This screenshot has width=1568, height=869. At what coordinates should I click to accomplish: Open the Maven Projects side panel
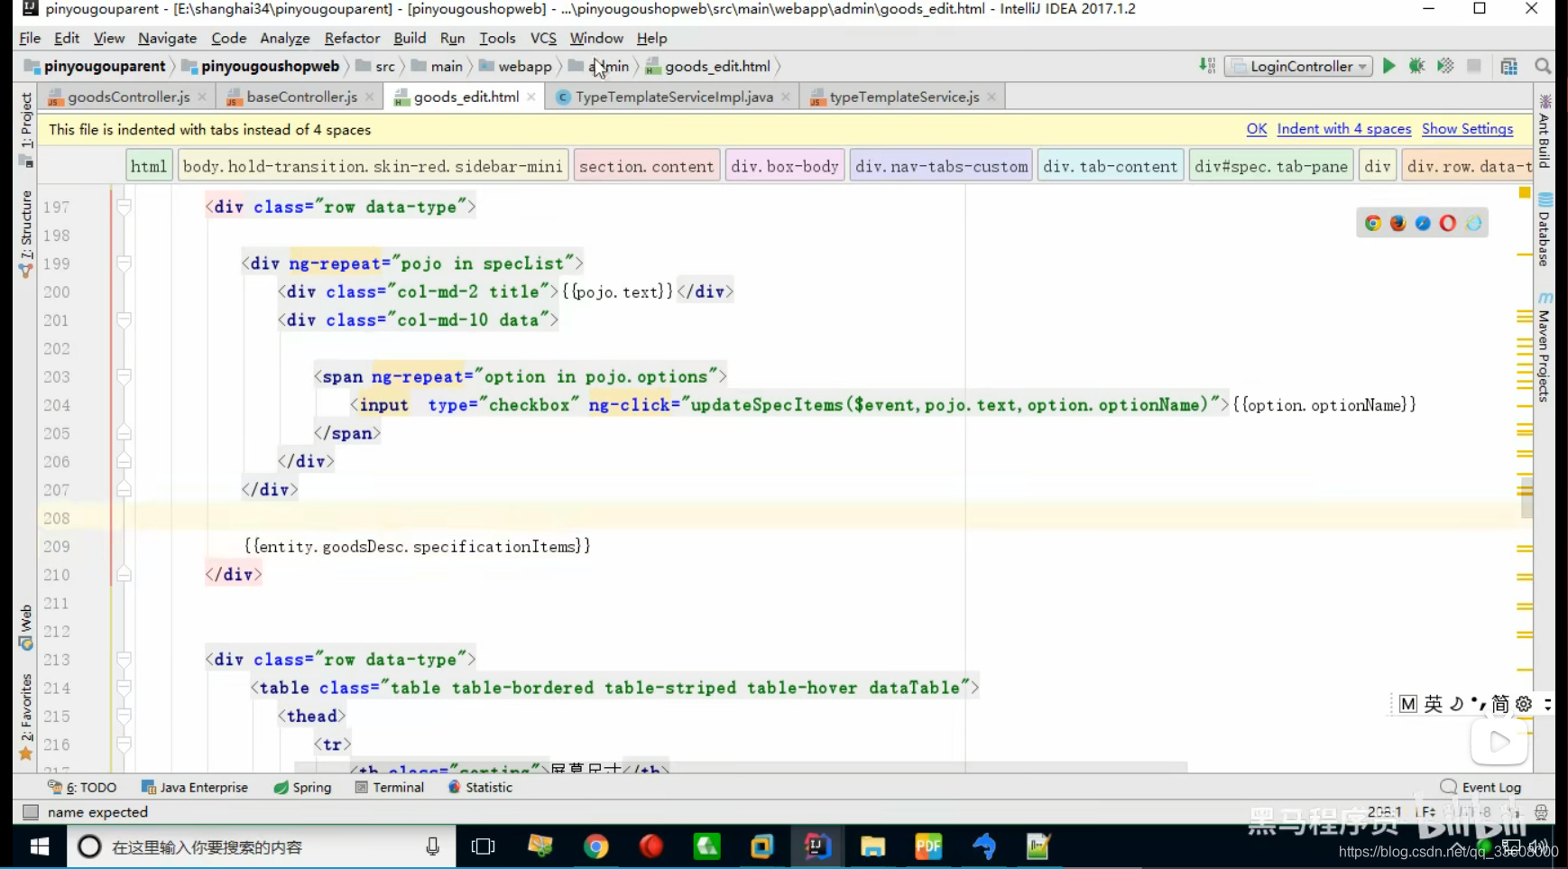tap(1545, 347)
